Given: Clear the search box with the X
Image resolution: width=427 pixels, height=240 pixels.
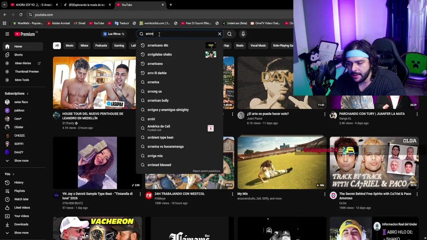Looking at the screenshot, I should coord(220,34).
